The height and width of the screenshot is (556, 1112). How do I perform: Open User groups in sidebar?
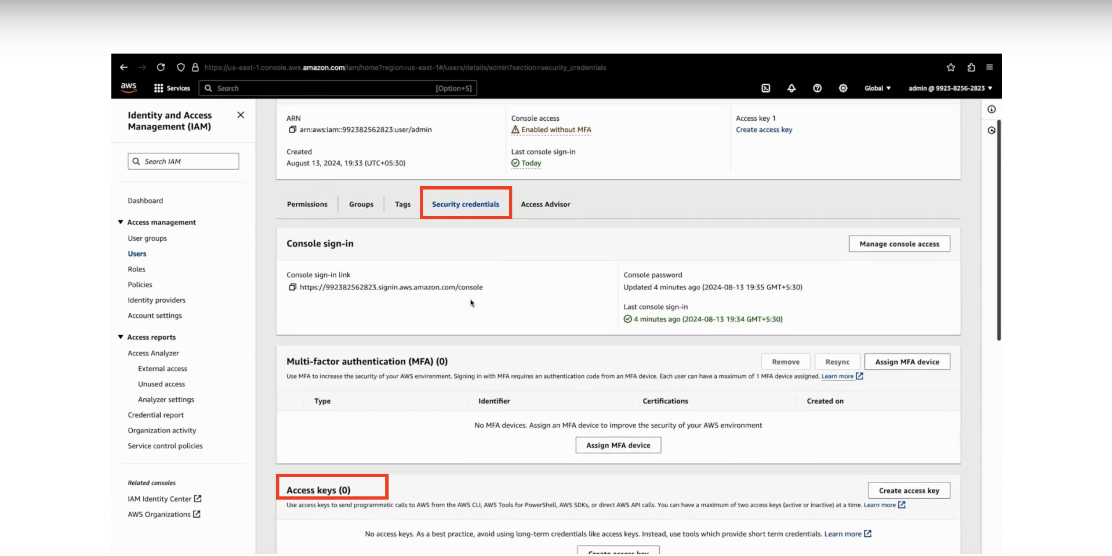click(147, 238)
